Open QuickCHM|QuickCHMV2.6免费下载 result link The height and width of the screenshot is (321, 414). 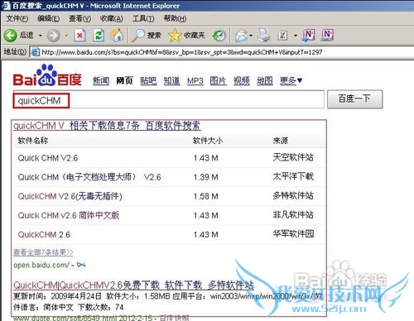tap(133, 285)
